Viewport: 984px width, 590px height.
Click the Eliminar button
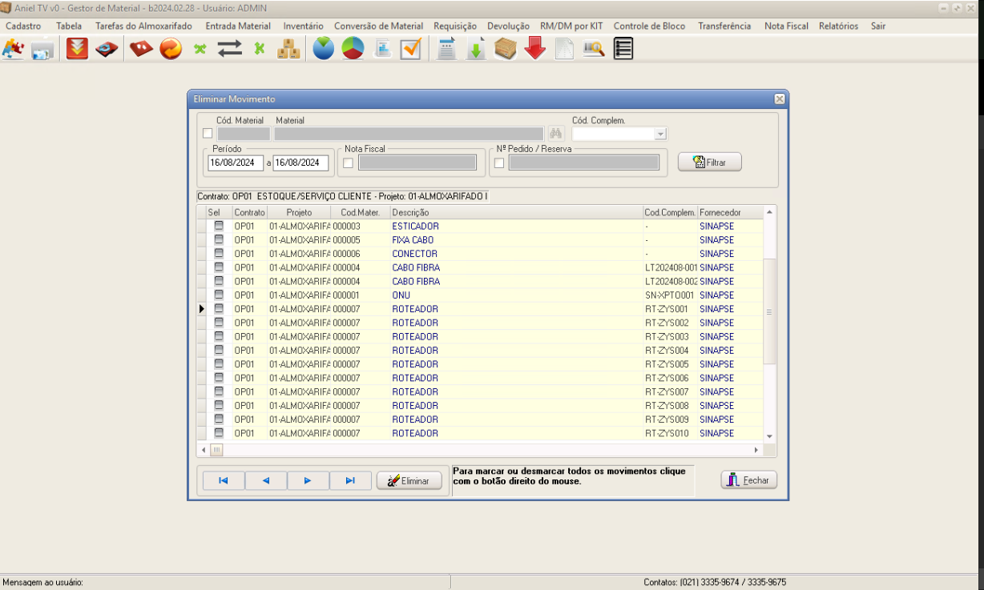point(409,481)
